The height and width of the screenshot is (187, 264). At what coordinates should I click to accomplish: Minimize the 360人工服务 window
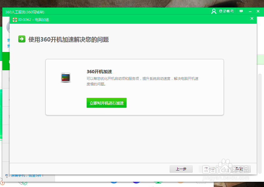249,11
